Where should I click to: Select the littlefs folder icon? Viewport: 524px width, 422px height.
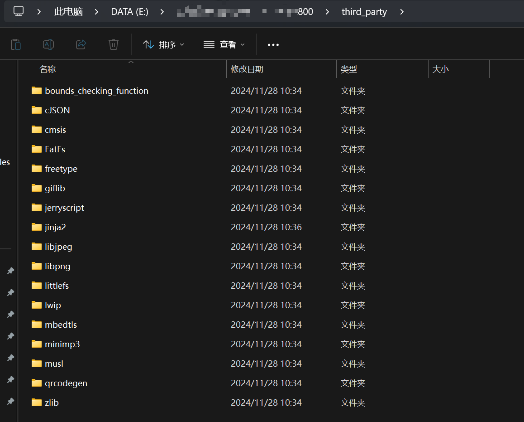pos(36,286)
